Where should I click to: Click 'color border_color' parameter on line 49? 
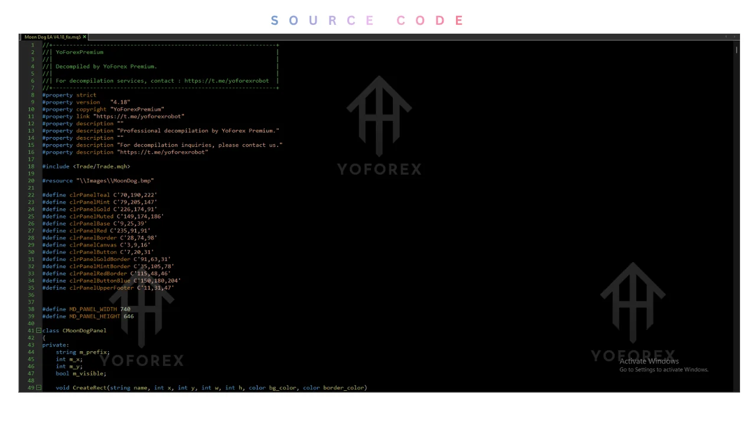click(x=335, y=388)
